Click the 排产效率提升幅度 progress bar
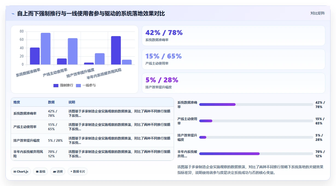The image size is (336, 186). [256, 137]
